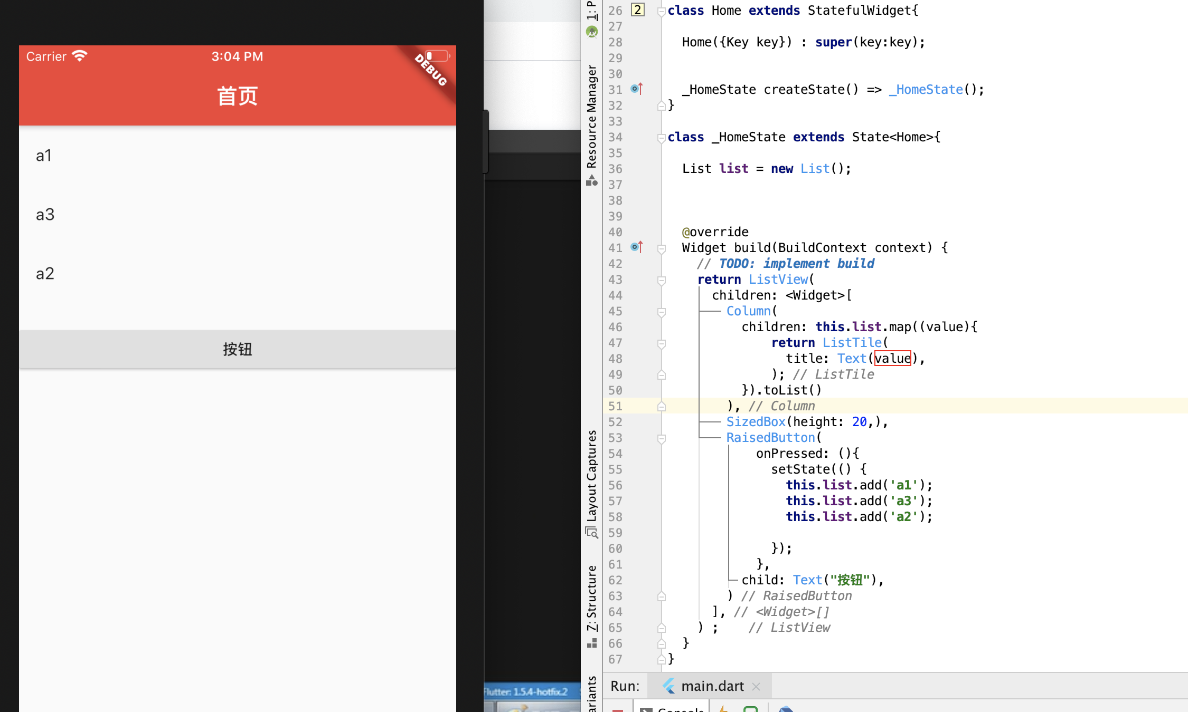Screen dimensions: 1188x712
Task: Fold the RaisedButton code region
Action: coord(661,438)
